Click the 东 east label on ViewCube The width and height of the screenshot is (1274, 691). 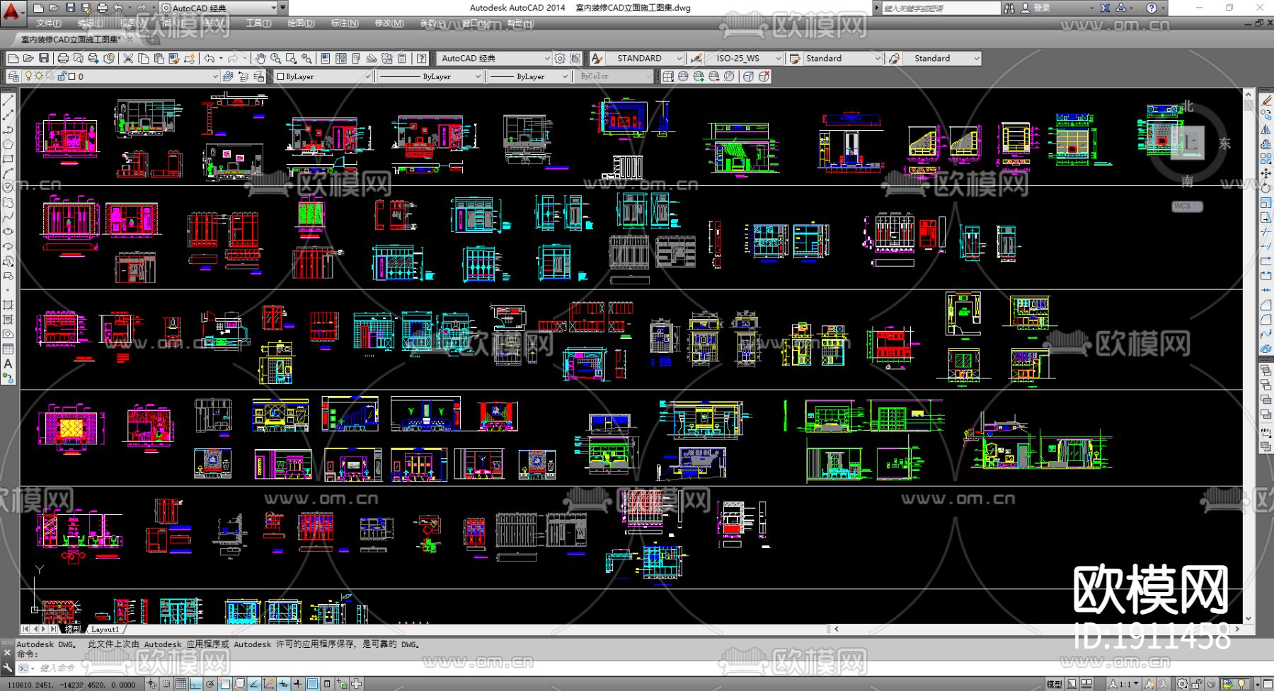coord(1224,144)
